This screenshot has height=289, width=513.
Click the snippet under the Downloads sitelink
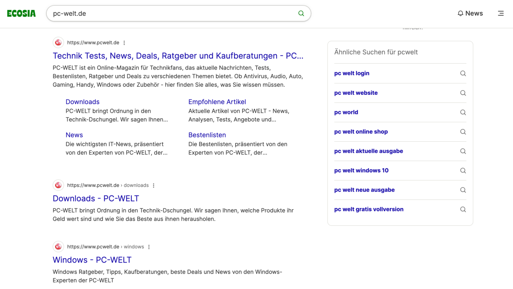pos(117,115)
